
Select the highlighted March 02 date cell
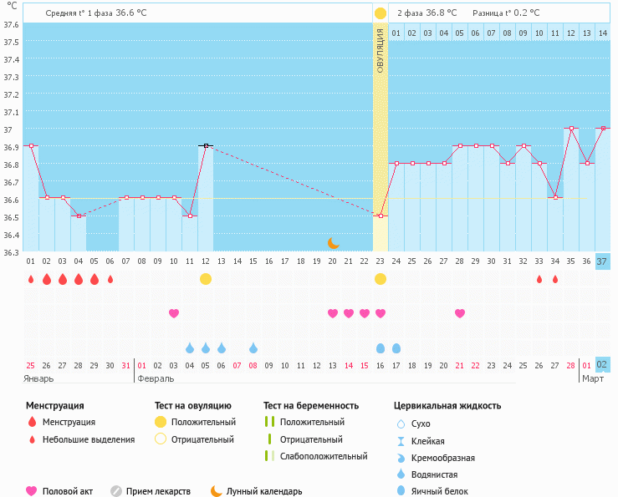tap(603, 364)
